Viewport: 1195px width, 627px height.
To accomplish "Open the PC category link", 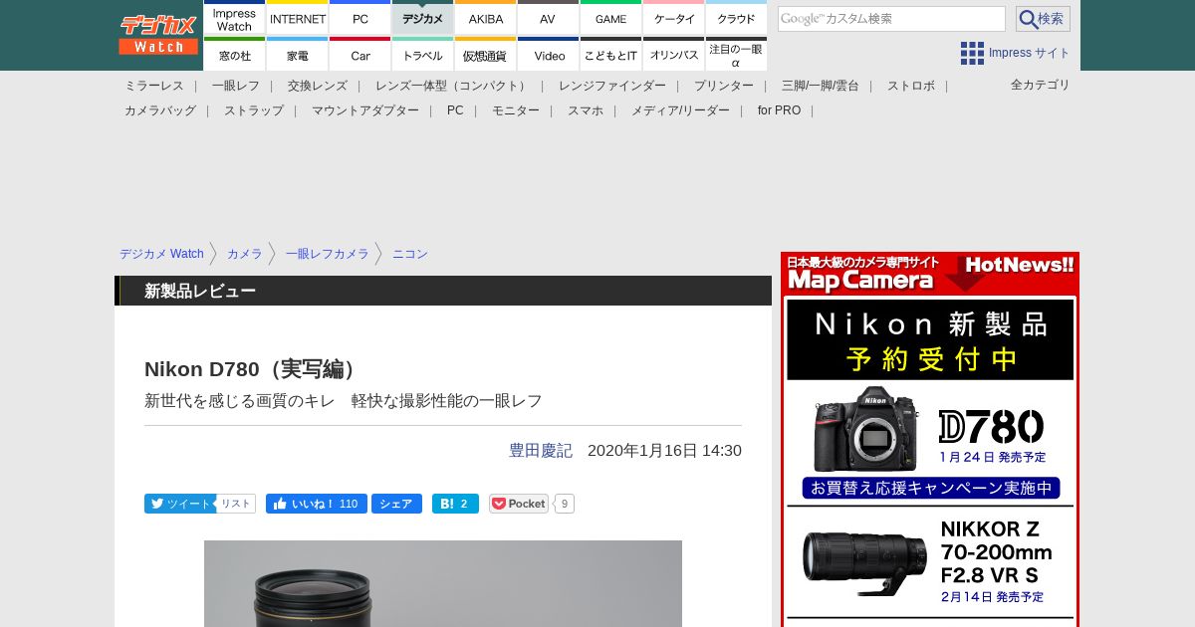I will click(455, 110).
